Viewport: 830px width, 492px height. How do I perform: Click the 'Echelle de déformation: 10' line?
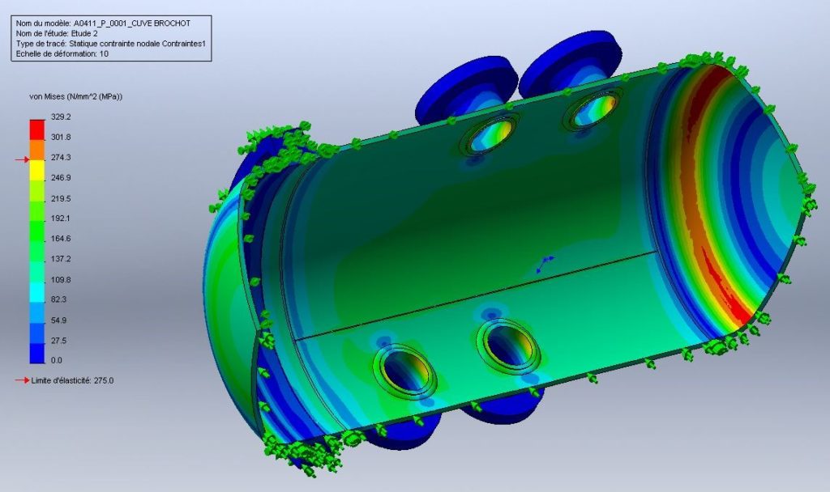tap(62, 54)
